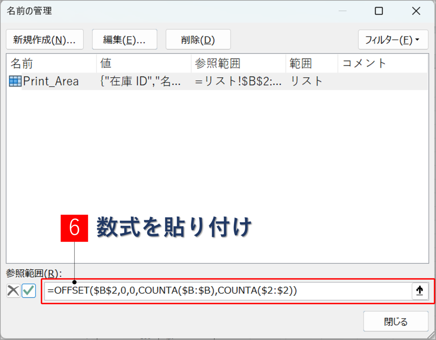Click the コメント column header
The height and width of the screenshot is (340, 436).
[383, 63]
